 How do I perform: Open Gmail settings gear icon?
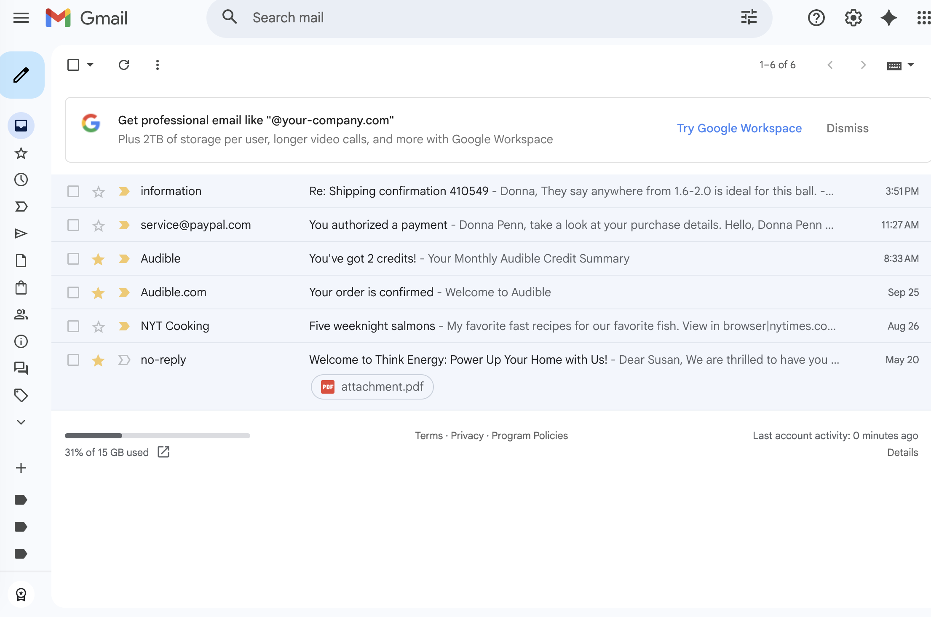pos(853,18)
